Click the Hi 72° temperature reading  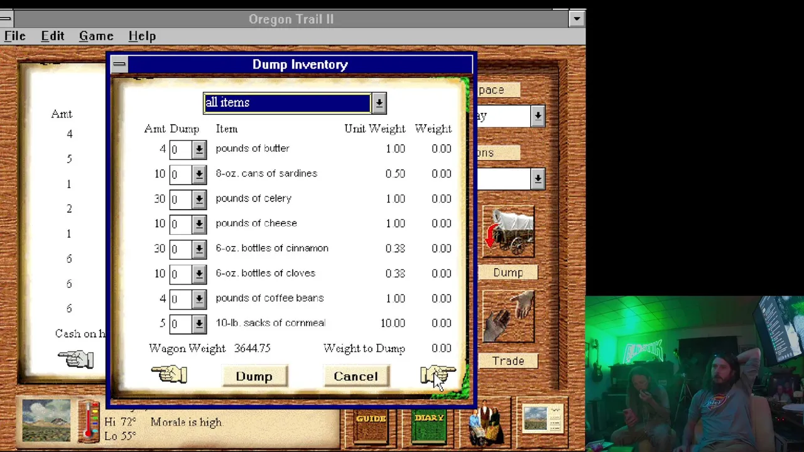pyautogui.click(x=121, y=422)
